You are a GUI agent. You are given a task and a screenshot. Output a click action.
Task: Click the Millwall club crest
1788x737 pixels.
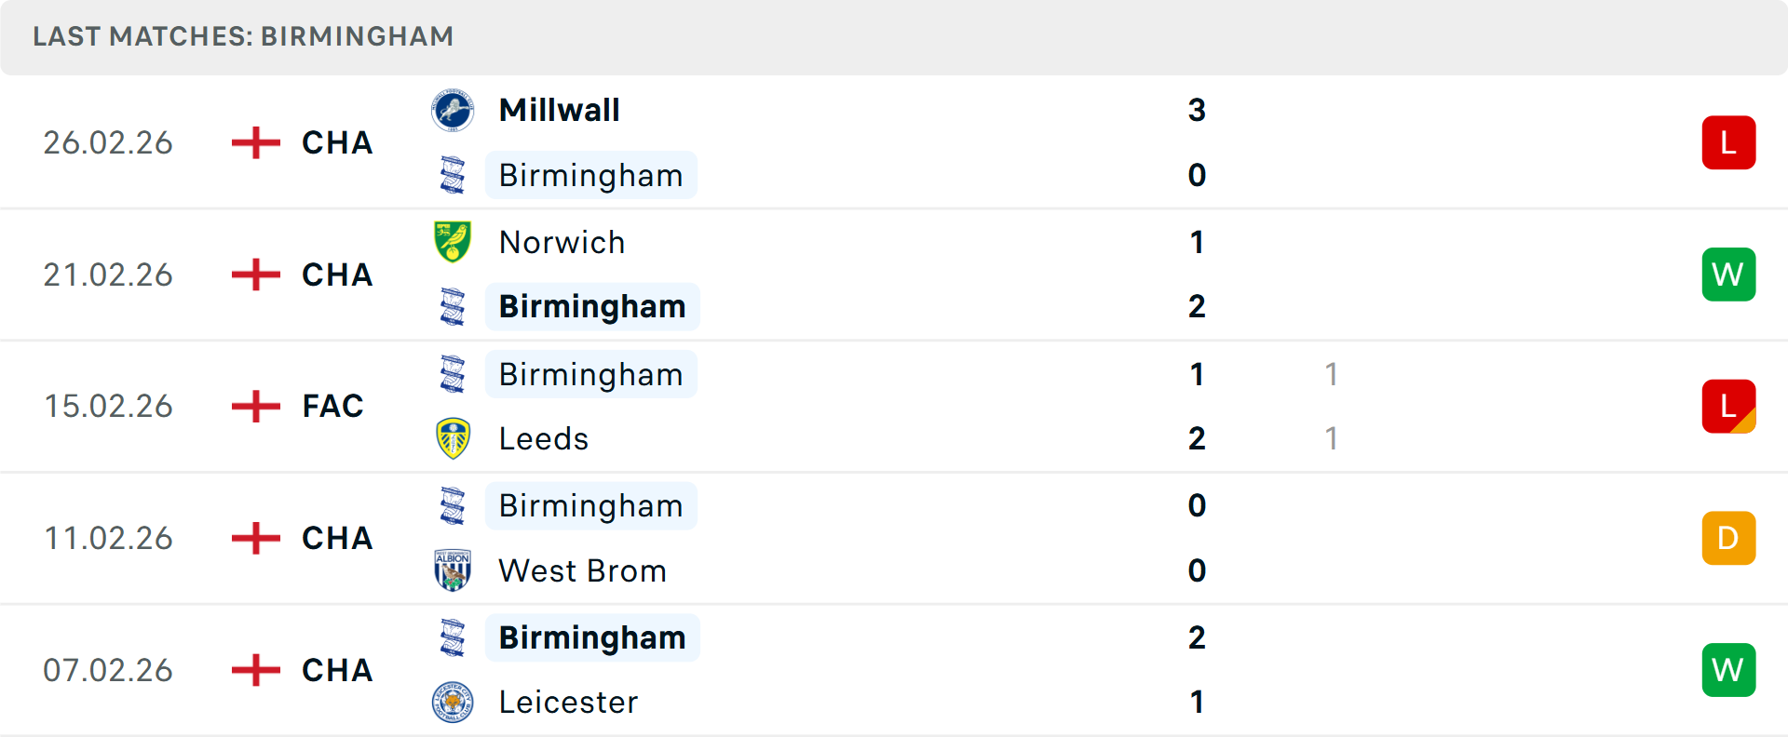pos(453,109)
